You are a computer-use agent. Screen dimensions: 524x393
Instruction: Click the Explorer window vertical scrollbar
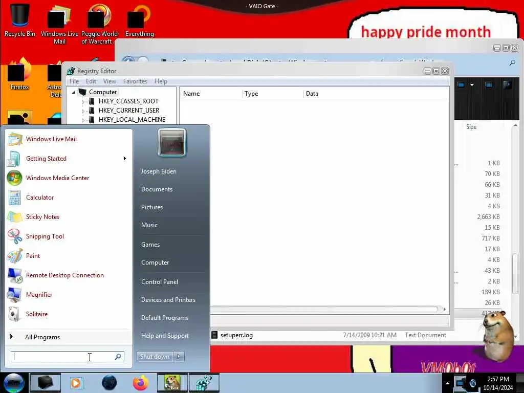515,274
